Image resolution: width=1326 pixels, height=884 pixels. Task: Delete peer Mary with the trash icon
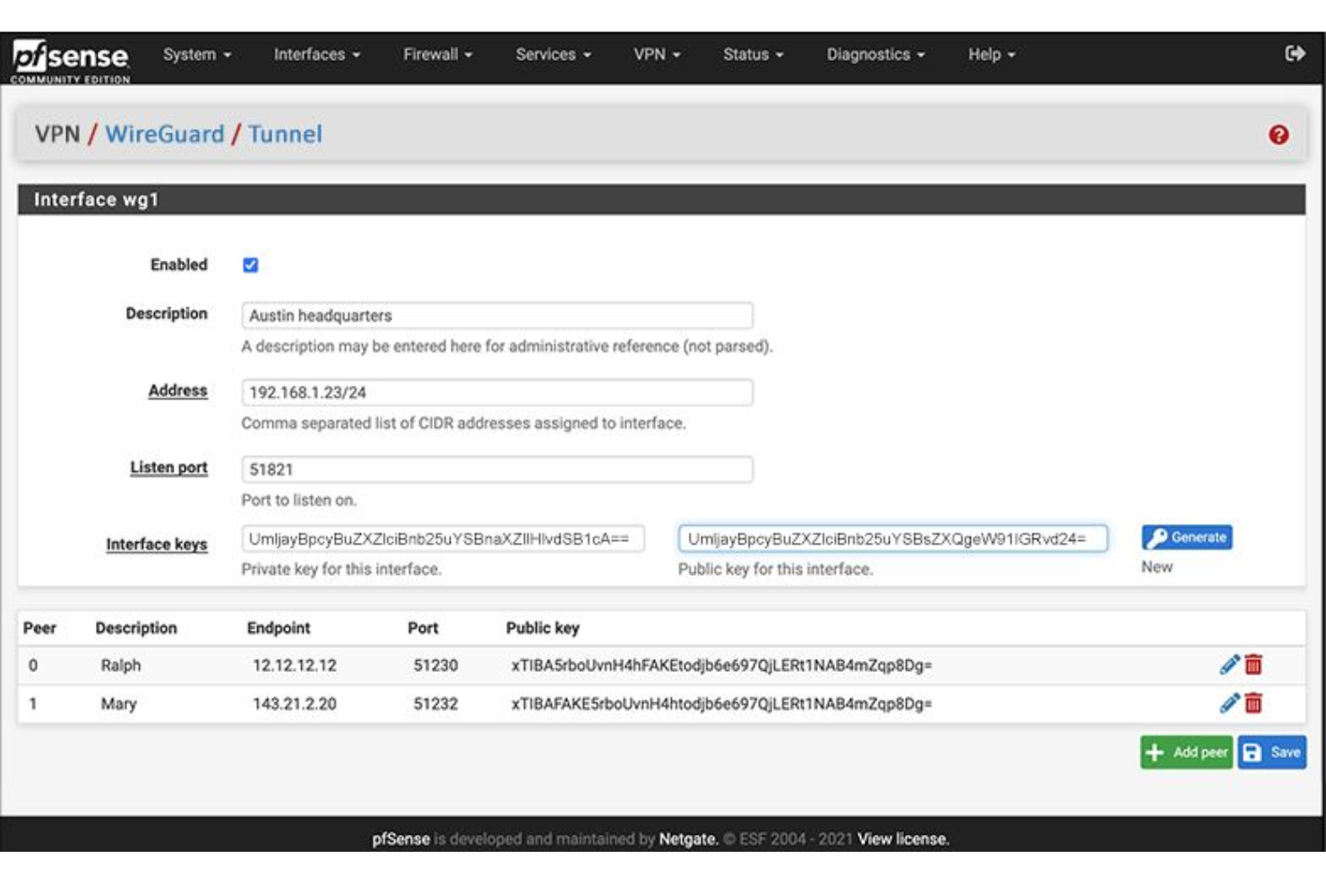pyautogui.click(x=1253, y=703)
